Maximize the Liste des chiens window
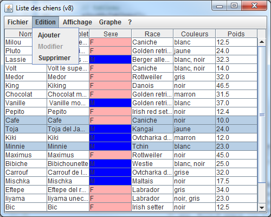 [x=234, y=6]
